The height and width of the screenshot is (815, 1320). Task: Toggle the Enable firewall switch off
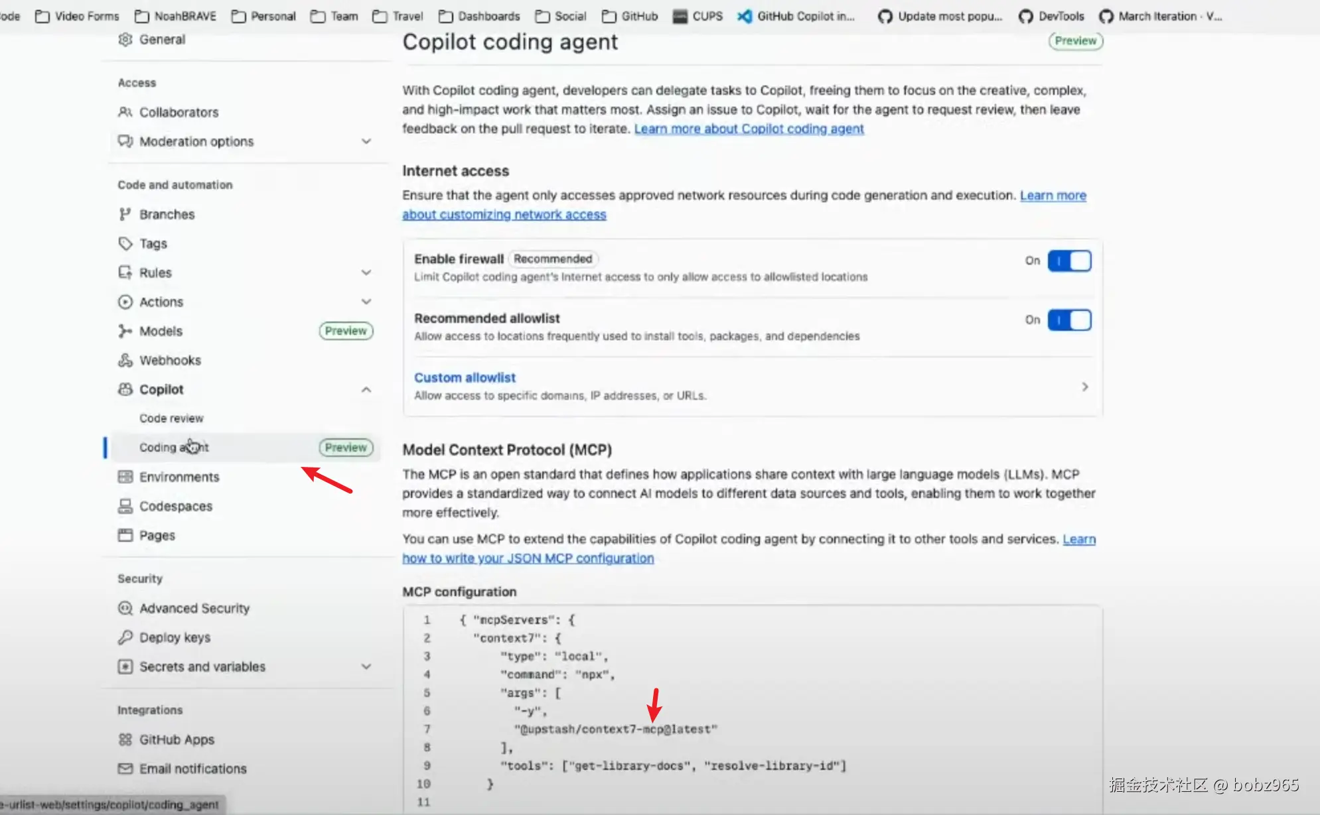click(1069, 261)
